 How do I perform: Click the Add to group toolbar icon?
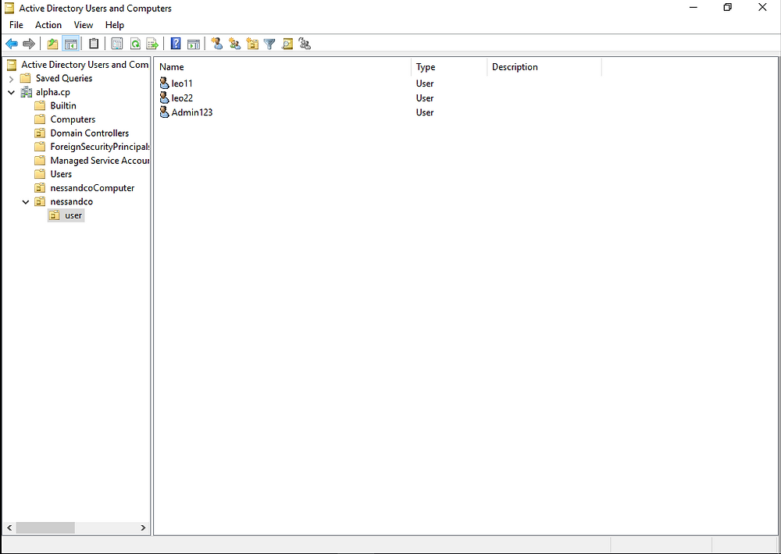(x=305, y=44)
